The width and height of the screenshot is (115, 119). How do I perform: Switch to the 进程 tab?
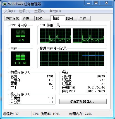click(28, 19)
